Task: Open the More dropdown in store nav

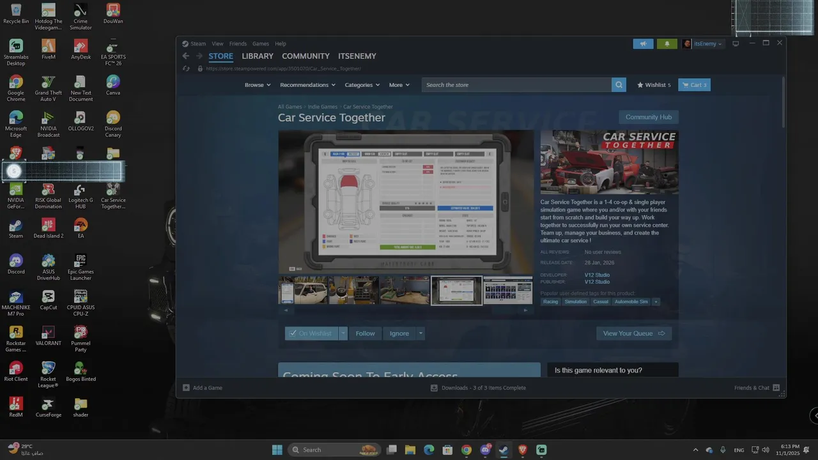Action: pyautogui.click(x=399, y=85)
